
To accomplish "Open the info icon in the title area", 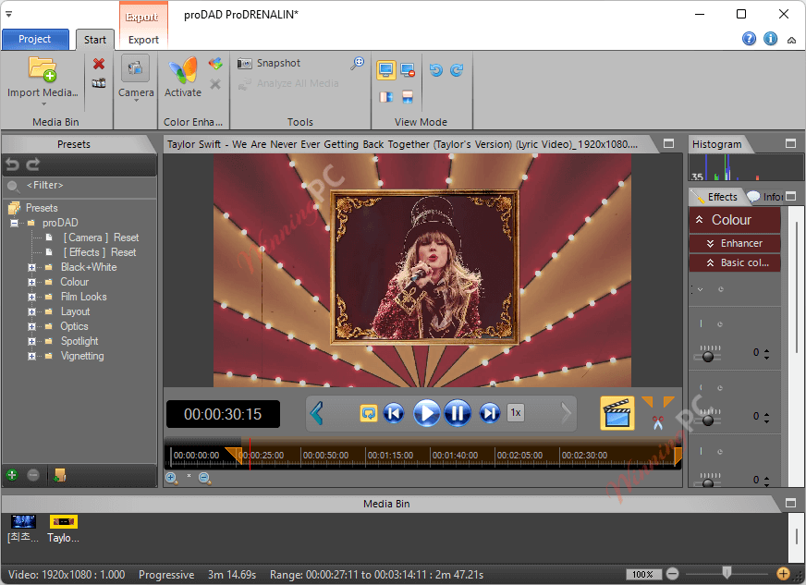I will pyautogui.click(x=770, y=39).
